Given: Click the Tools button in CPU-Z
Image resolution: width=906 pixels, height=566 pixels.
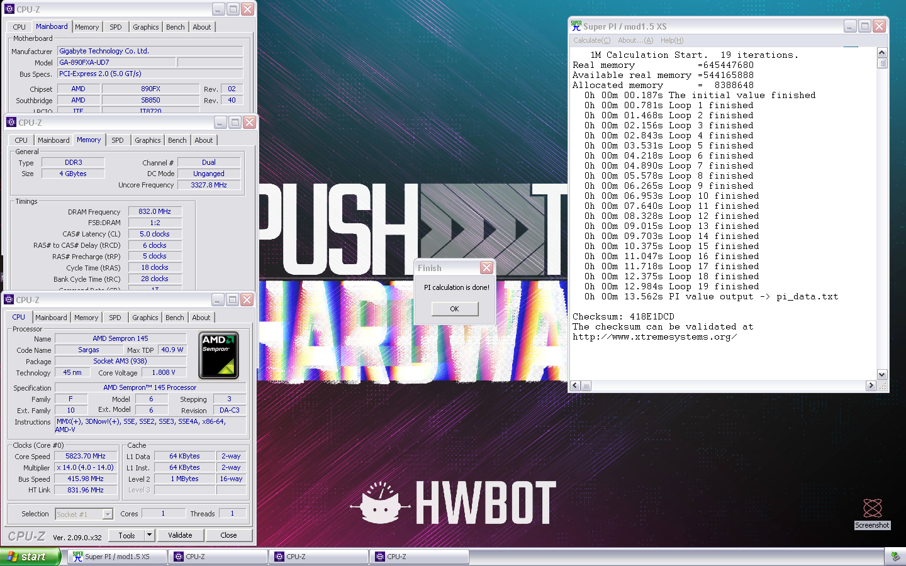Looking at the screenshot, I should (x=127, y=535).
